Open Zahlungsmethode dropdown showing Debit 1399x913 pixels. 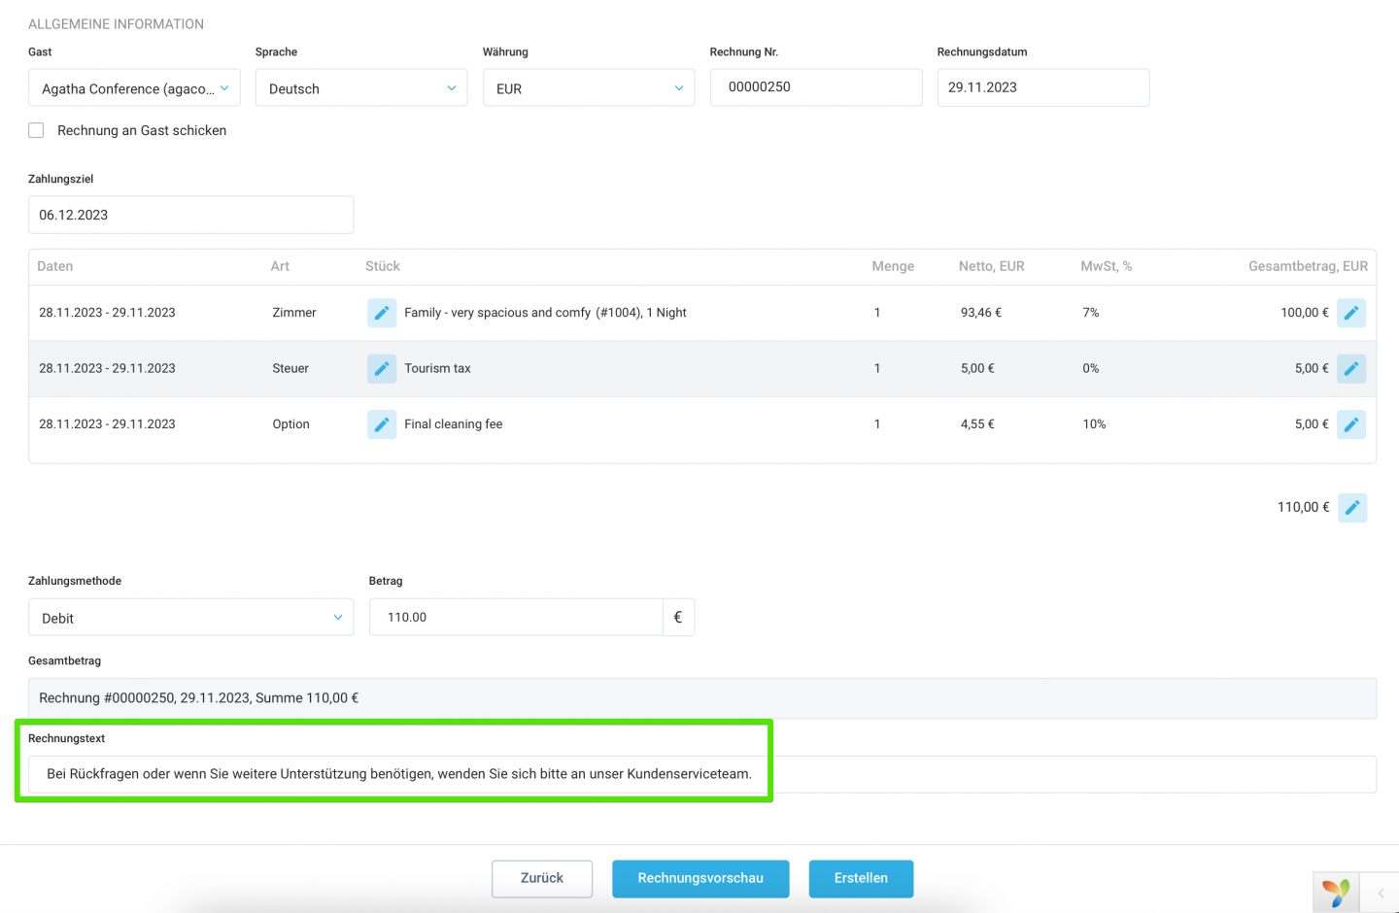coord(190,617)
